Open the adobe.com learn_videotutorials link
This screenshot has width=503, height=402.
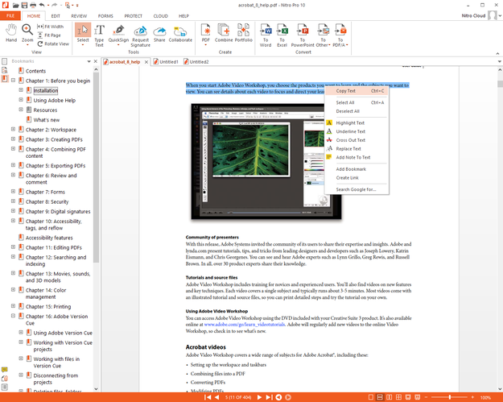click(x=245, y=325)
